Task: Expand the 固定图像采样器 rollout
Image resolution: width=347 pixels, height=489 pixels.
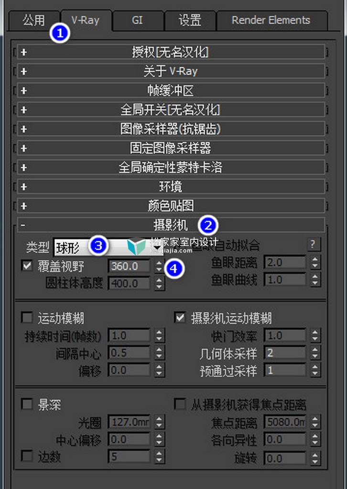Action: [171, 148]
